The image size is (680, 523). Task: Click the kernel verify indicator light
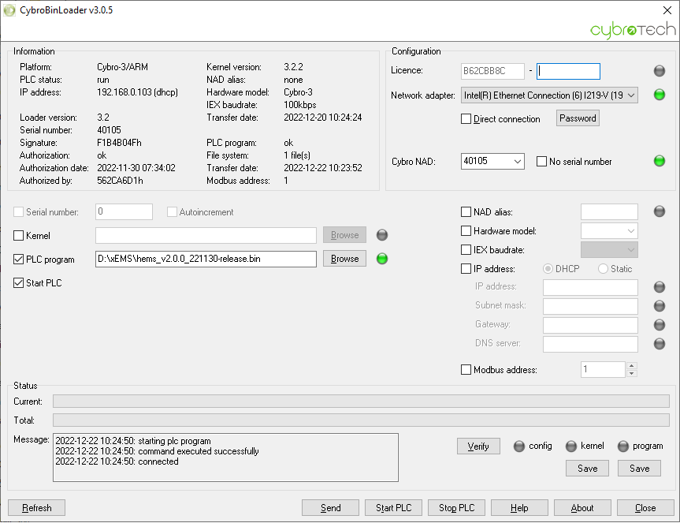pyautogui.click(x=571, y=446)
